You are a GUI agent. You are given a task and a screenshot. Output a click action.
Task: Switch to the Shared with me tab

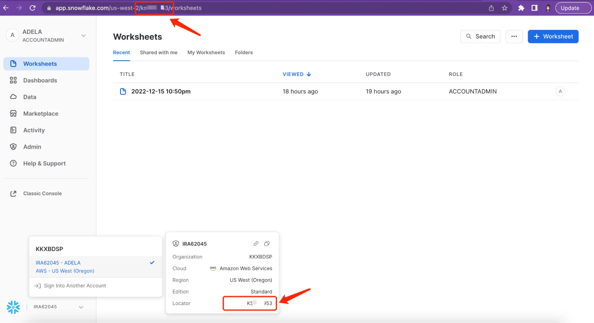coord(159,53)
